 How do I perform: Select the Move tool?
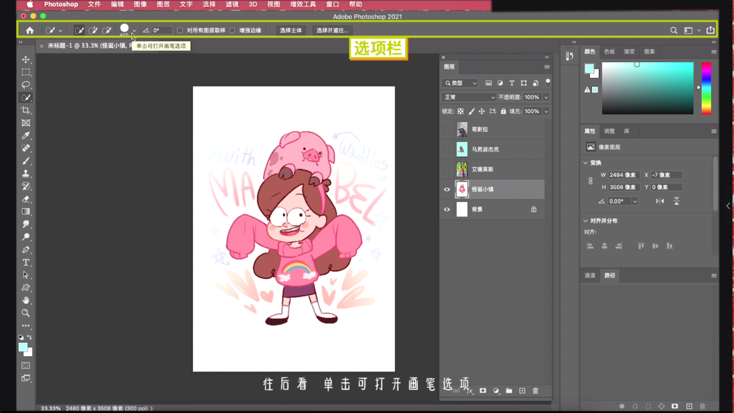coord(26,60)
